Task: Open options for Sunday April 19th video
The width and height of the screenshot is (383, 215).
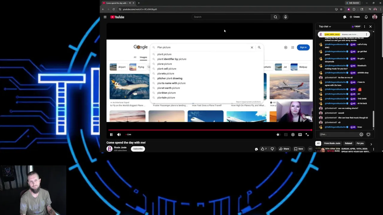Action: click(x=373, y=149)
